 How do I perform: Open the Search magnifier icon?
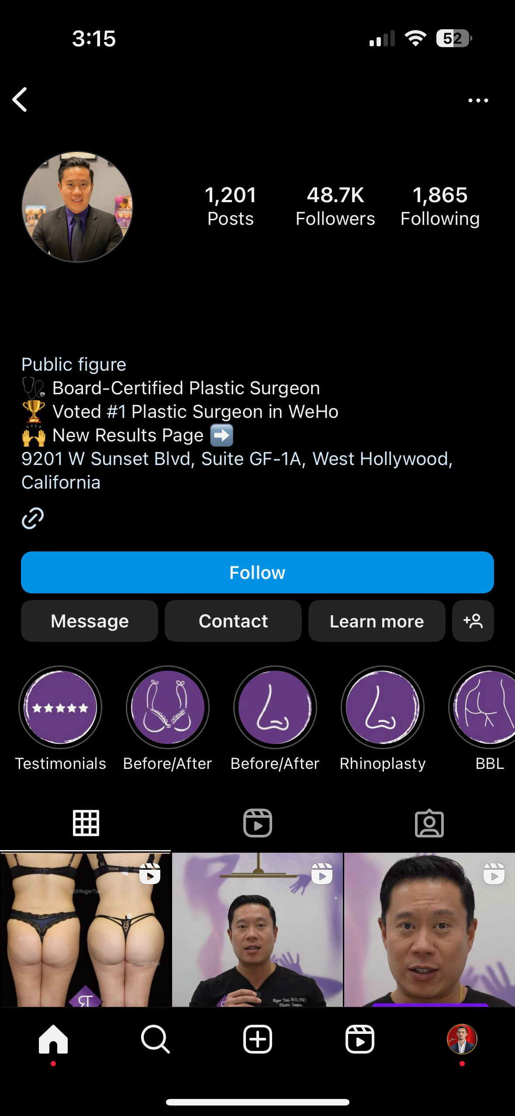click(x=155, y=1039)
